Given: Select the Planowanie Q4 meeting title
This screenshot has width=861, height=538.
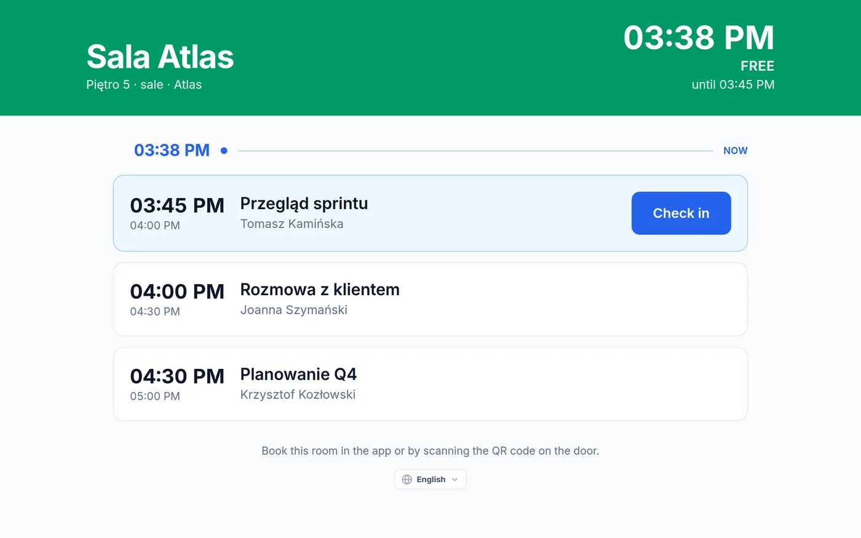Looking at the screenshot, I should coord(298,374).
